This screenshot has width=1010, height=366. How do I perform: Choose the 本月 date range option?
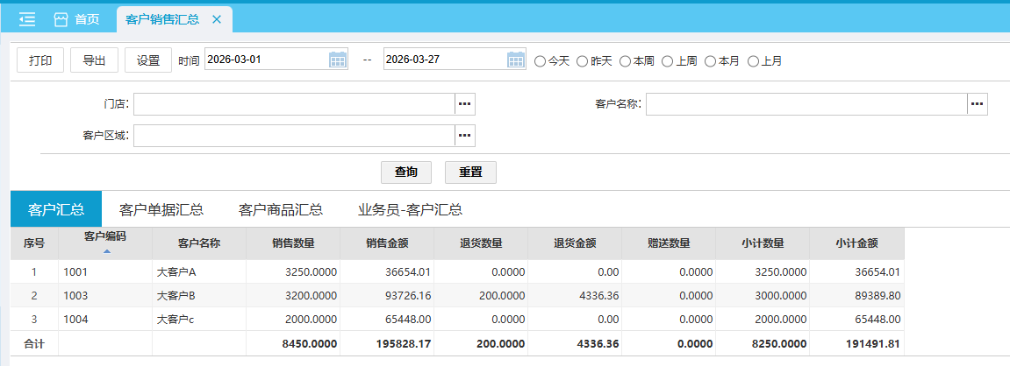[x=711, y=61]
